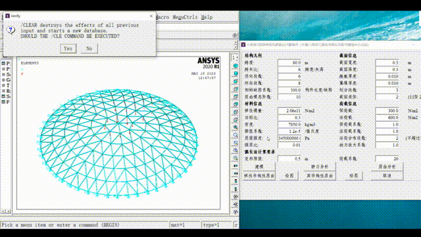The width and height of the screenshot is (421, 237).
Task: Click the 静力分析 button
Action: click(320, 167)
